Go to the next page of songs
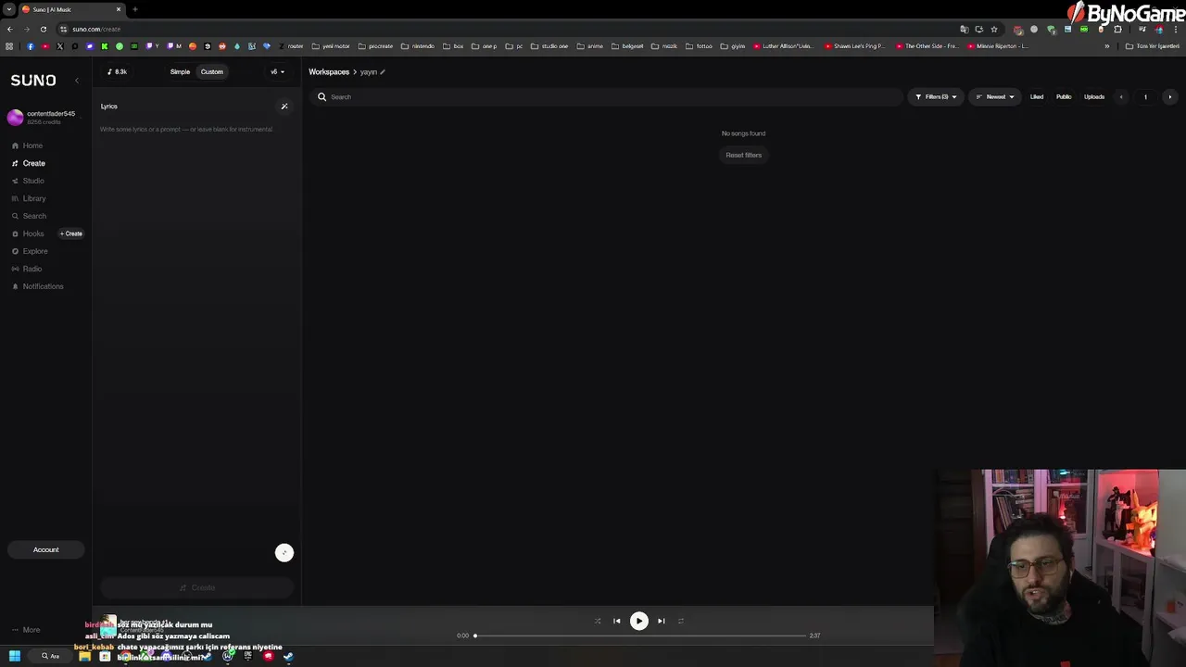Viewport: 1186px width, 667px height. point(1169,96)
